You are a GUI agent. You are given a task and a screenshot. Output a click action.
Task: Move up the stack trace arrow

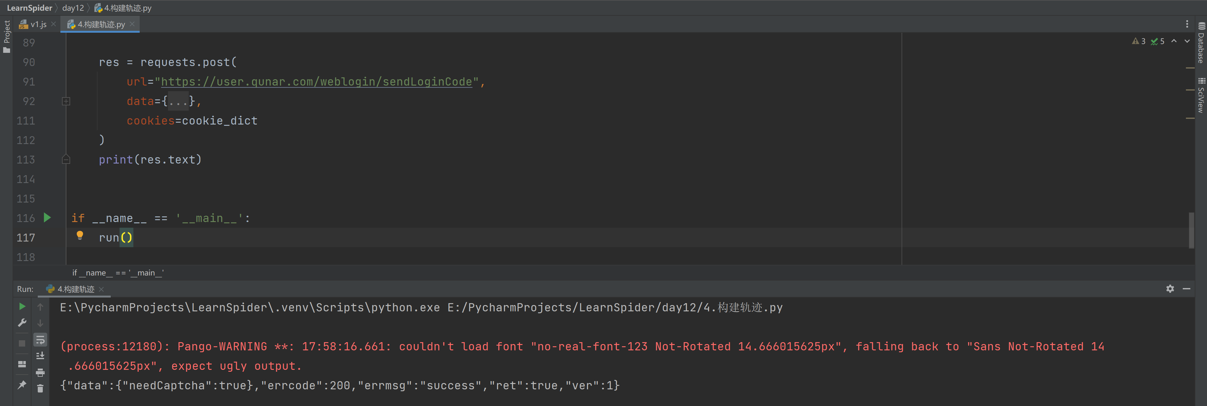coord(40,307)
